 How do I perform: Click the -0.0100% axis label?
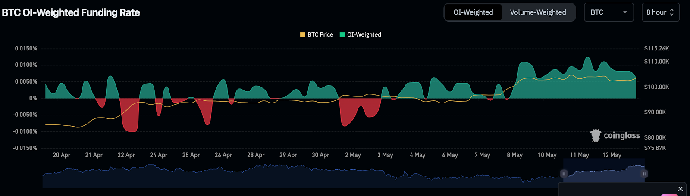[x=25, y=131]
